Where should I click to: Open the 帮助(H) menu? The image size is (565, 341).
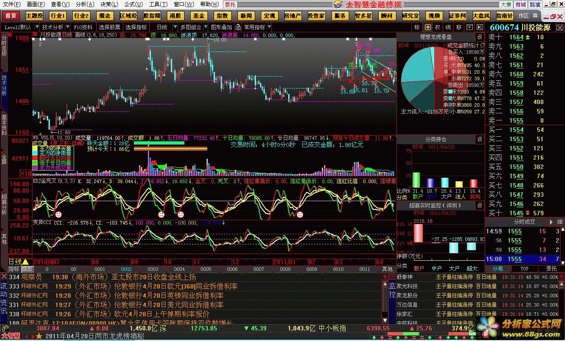click(209, 4)
